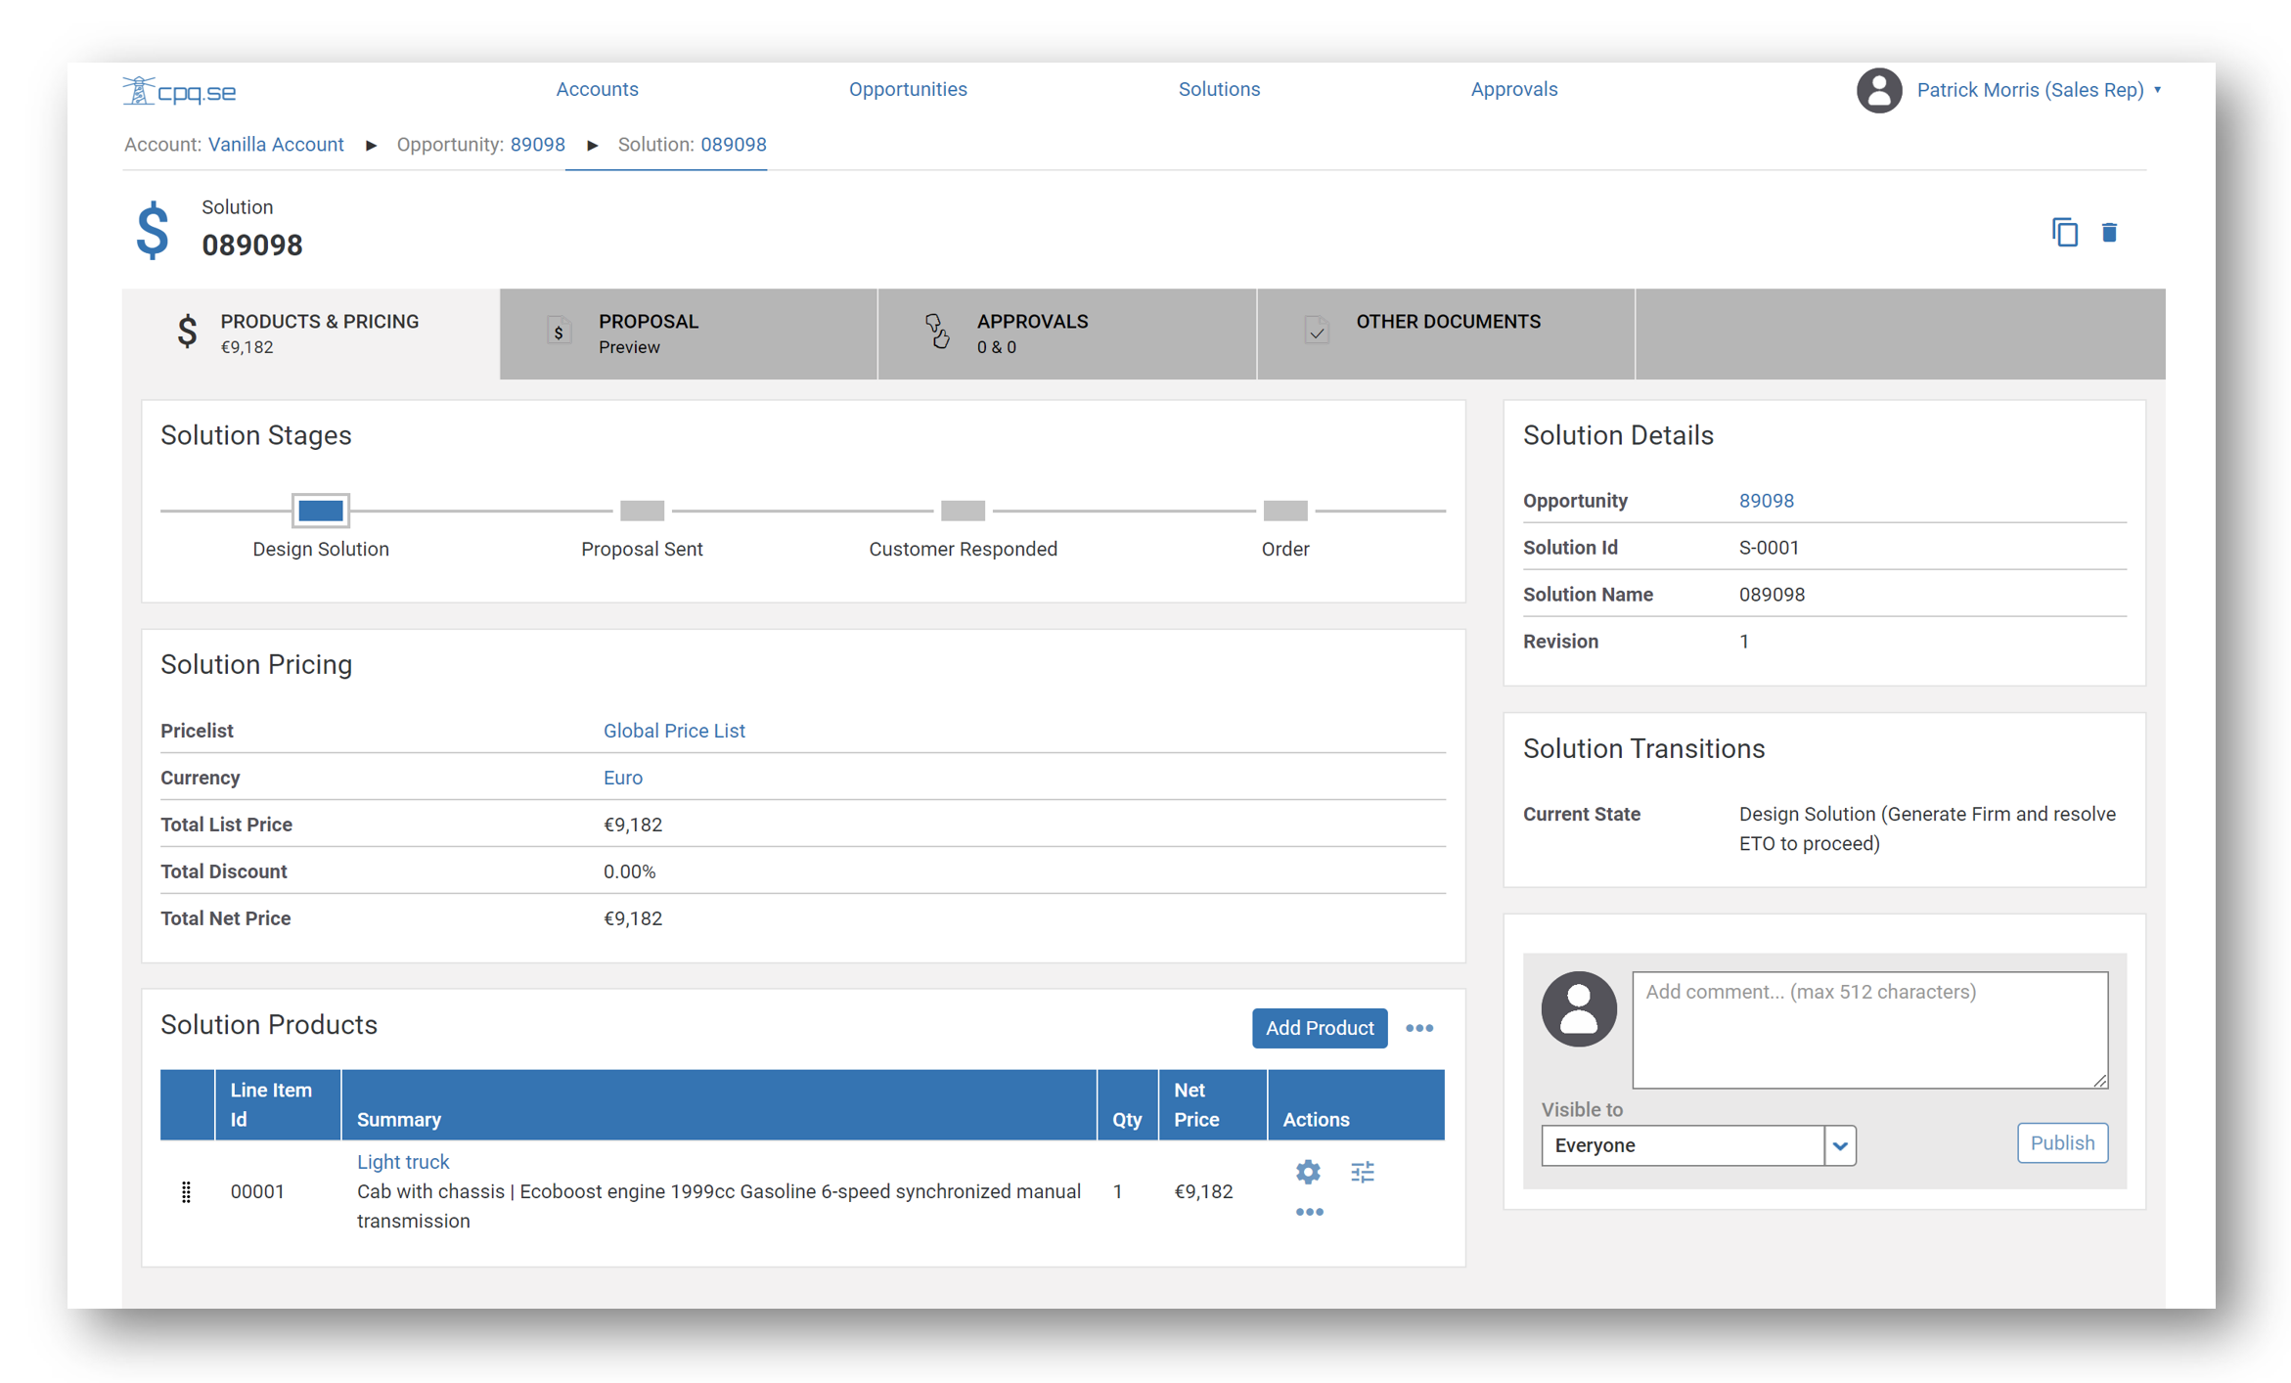Open the Opportunities menu
This screenshot has width=2291, height=1383.
pos(908,89)
